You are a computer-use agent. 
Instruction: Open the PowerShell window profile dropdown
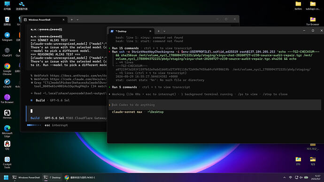(77, 20)
